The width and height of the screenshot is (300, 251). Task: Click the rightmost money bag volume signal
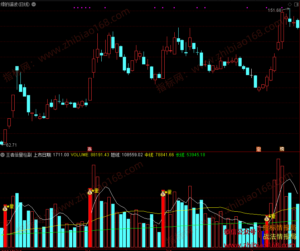click(x=267, y=218)
